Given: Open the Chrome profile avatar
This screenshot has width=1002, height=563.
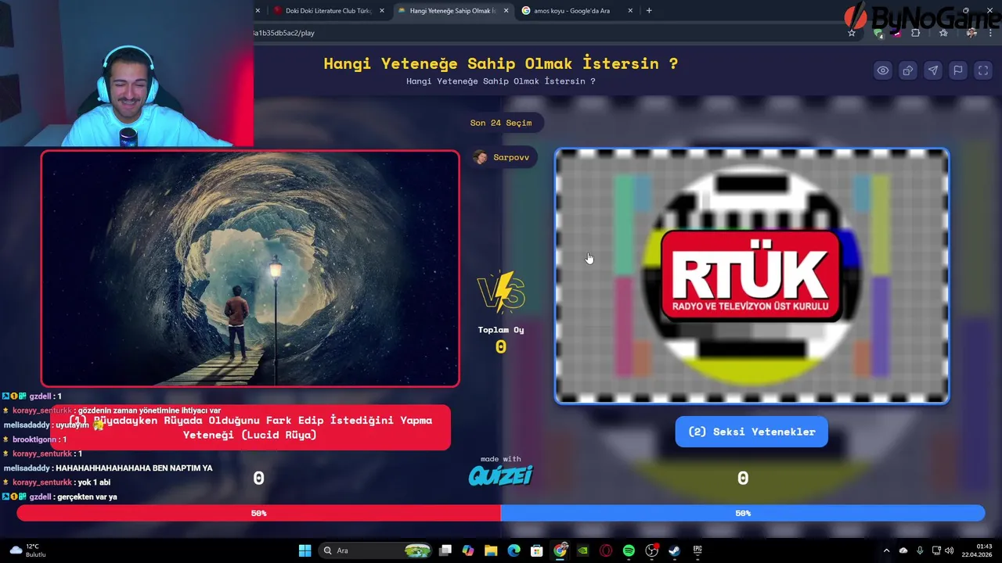Looking at the screenshot, I should pos(971,33).
